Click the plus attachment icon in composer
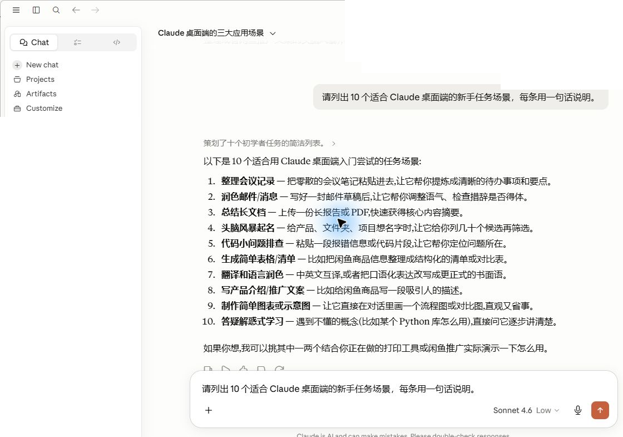Screen dimensions: 623x437 tap(209, 410)
